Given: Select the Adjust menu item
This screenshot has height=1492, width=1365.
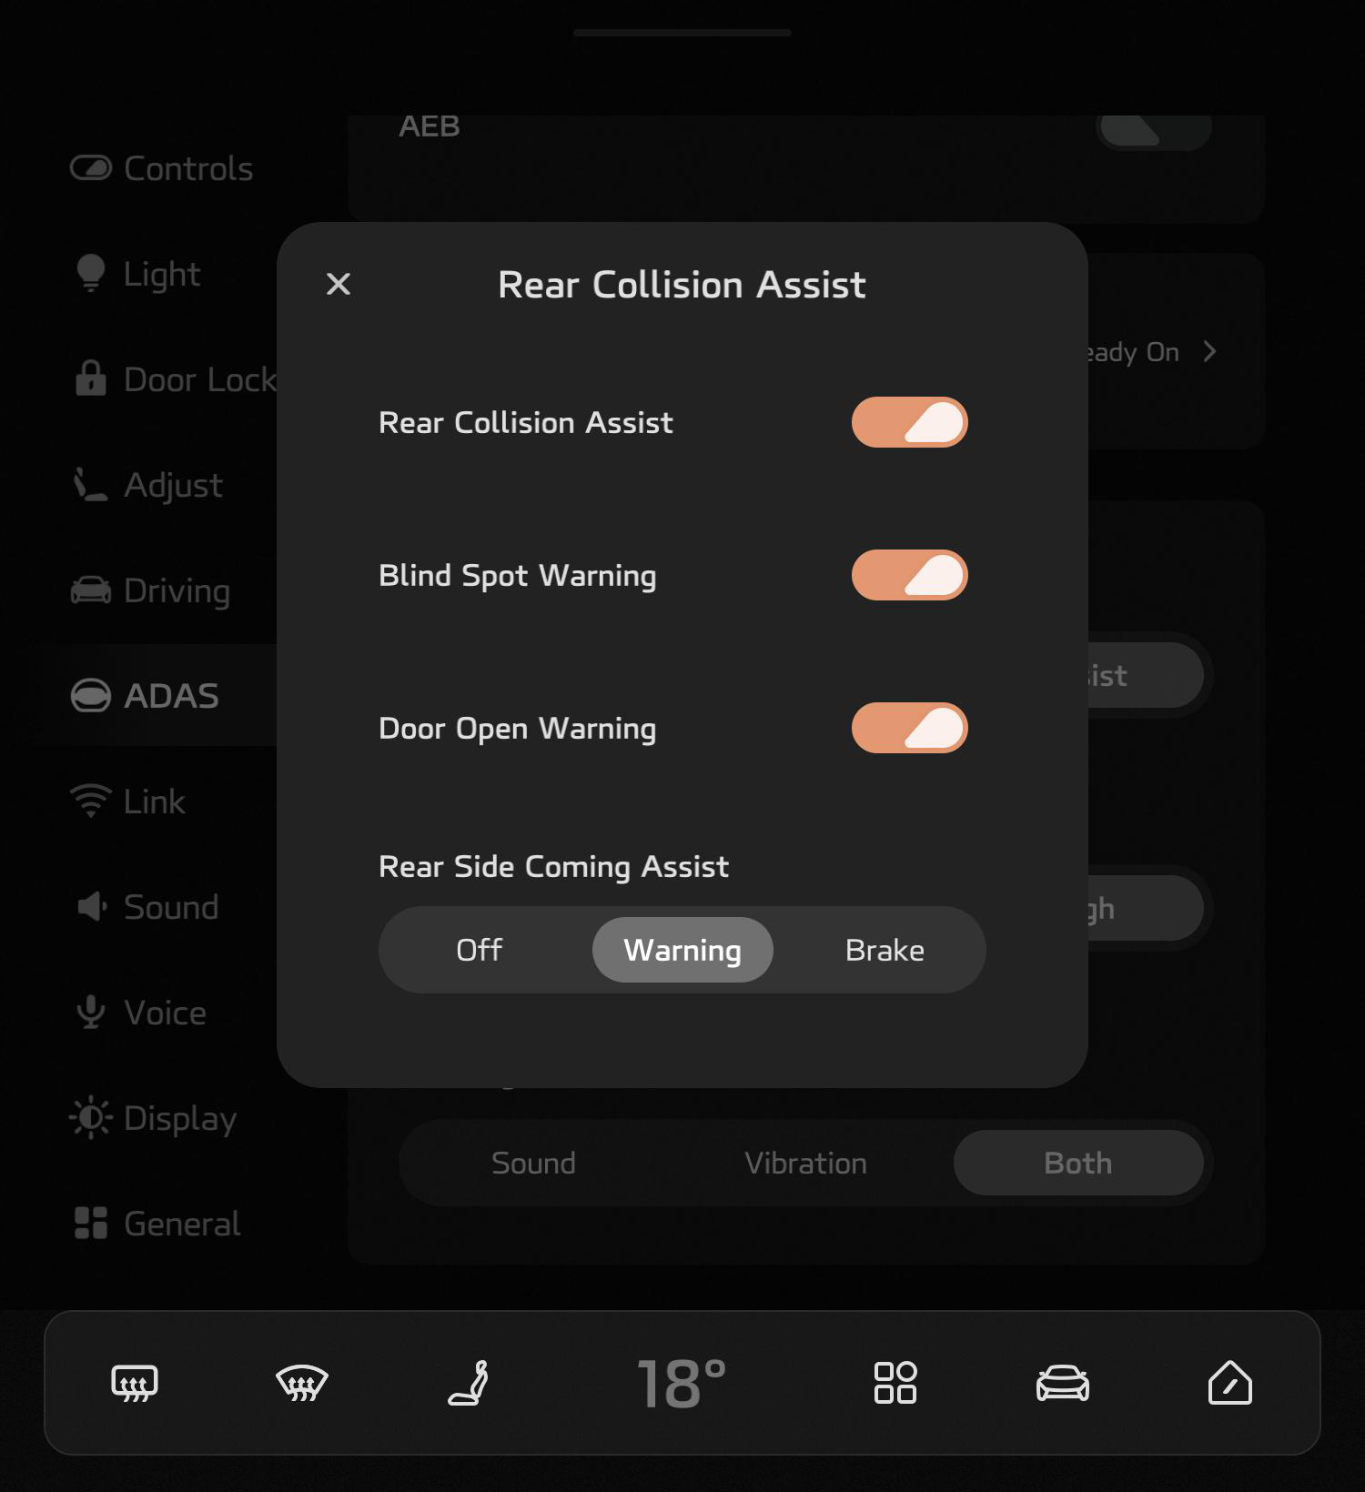Looking at the screenshot, I should 147,485.
